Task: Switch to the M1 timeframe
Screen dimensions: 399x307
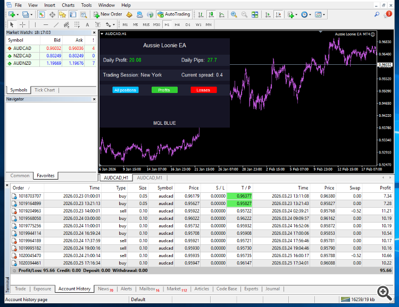Action: click(125, 24)
